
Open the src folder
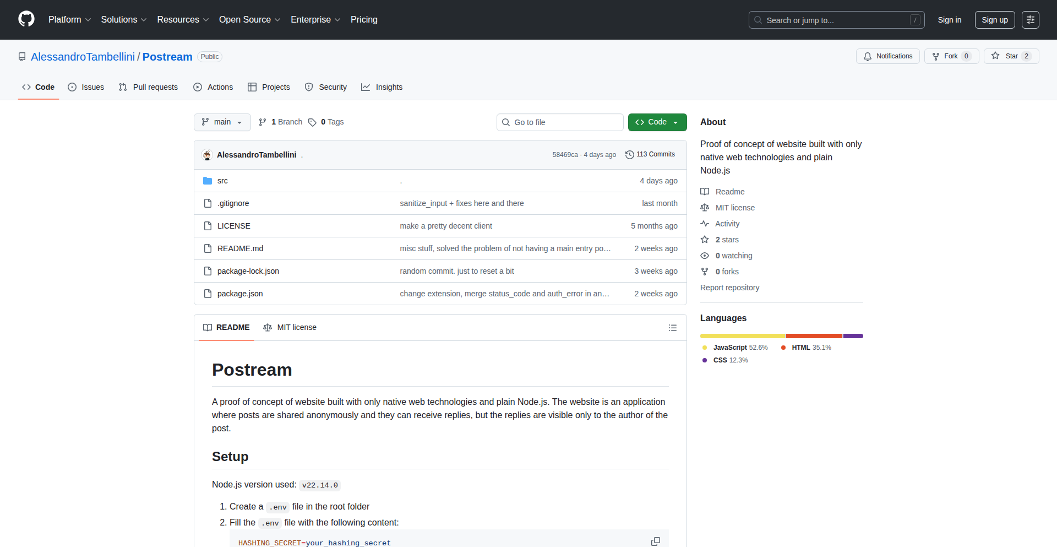(222, 181)
